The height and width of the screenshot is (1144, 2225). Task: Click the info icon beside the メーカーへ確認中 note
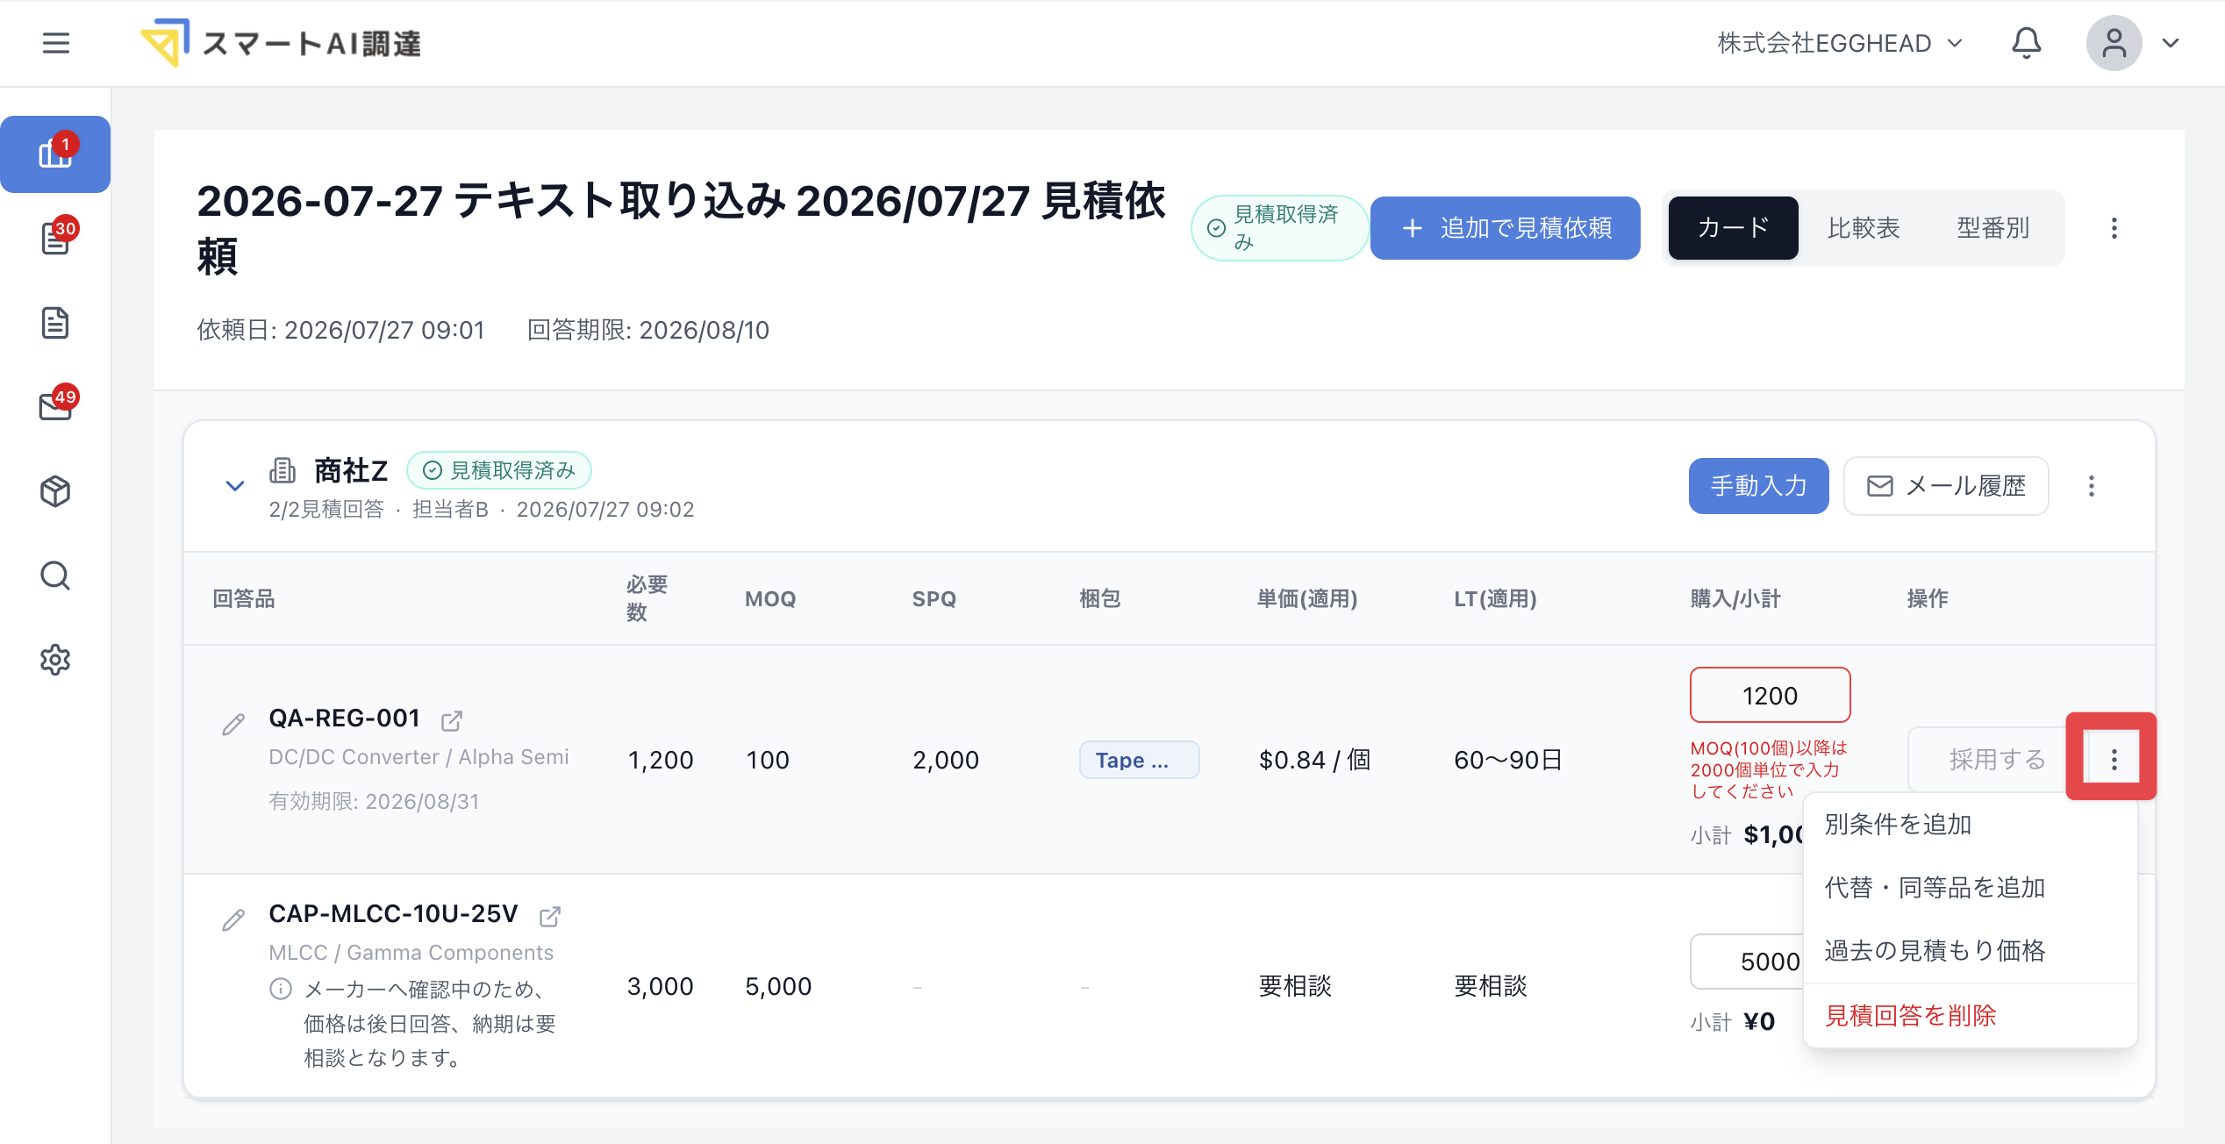pos(281,989)
